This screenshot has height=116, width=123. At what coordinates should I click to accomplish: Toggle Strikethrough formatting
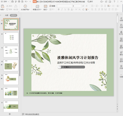(69, 10)
